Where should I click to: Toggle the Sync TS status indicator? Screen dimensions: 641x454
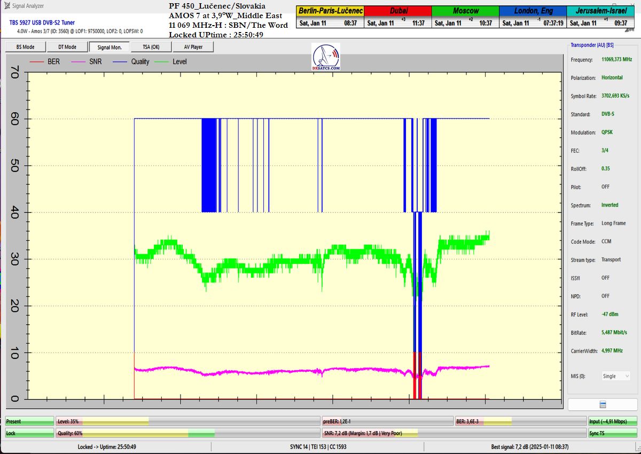[613, 433]
